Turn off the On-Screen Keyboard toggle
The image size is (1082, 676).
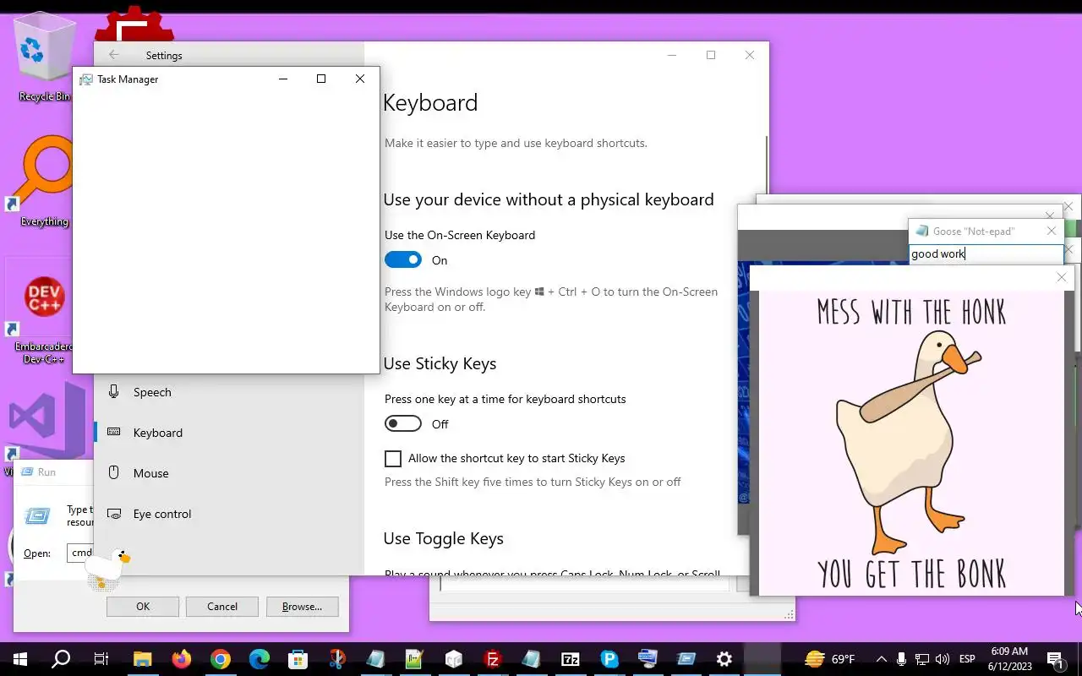point(403,260)
